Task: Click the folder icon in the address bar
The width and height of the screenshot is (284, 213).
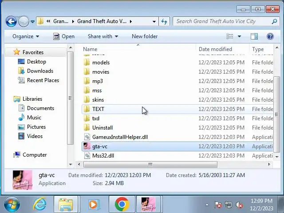Action: point(41,21)
